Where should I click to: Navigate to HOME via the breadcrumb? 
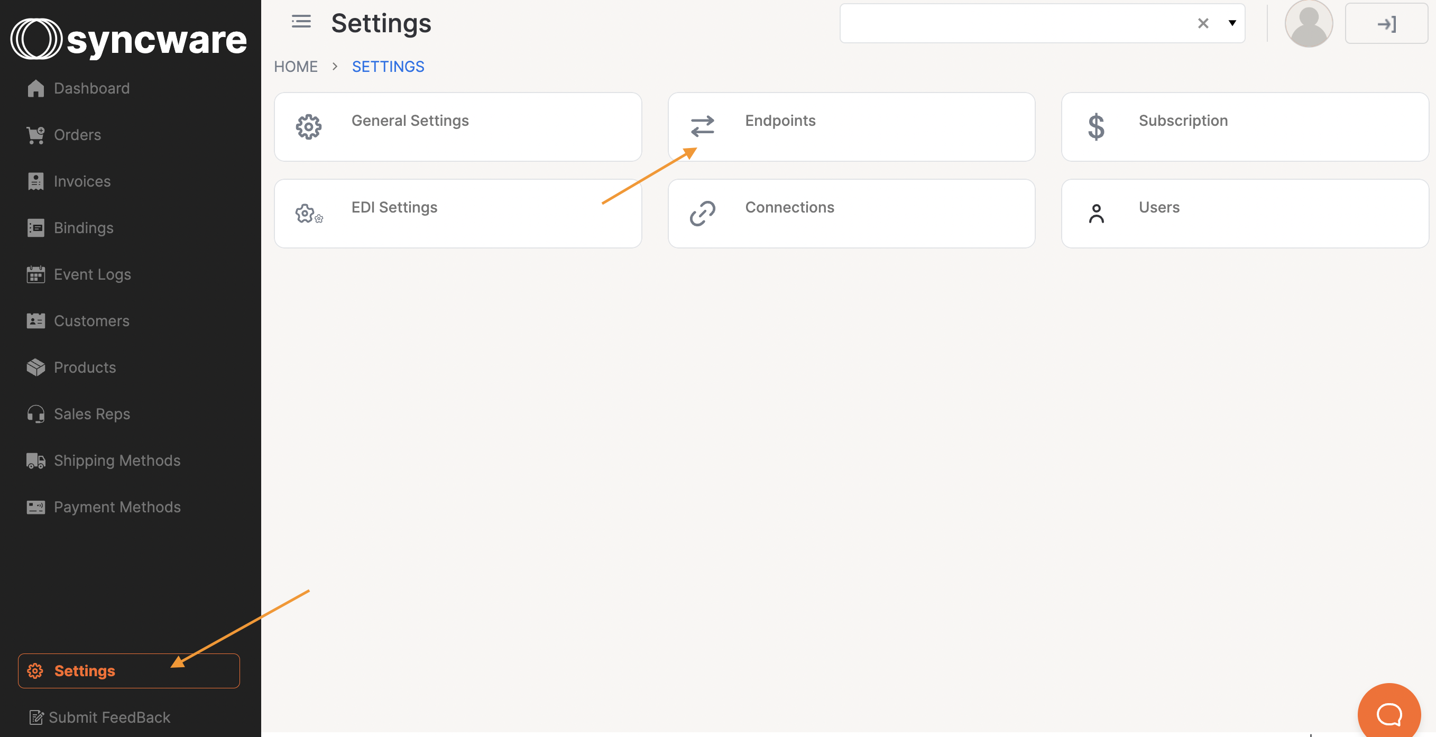coord(296,66)
